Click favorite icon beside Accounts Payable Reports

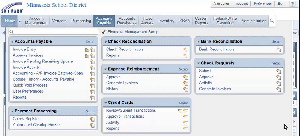(93, 98)
